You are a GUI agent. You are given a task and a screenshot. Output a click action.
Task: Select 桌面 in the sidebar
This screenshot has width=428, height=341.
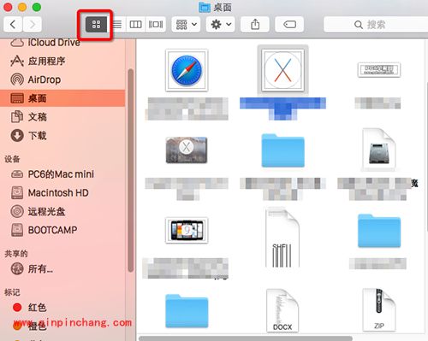click(62, 98)
